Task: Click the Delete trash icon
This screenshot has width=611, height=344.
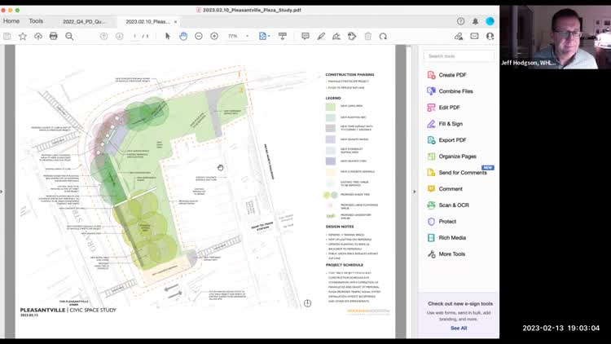Action: coord(368,36)
